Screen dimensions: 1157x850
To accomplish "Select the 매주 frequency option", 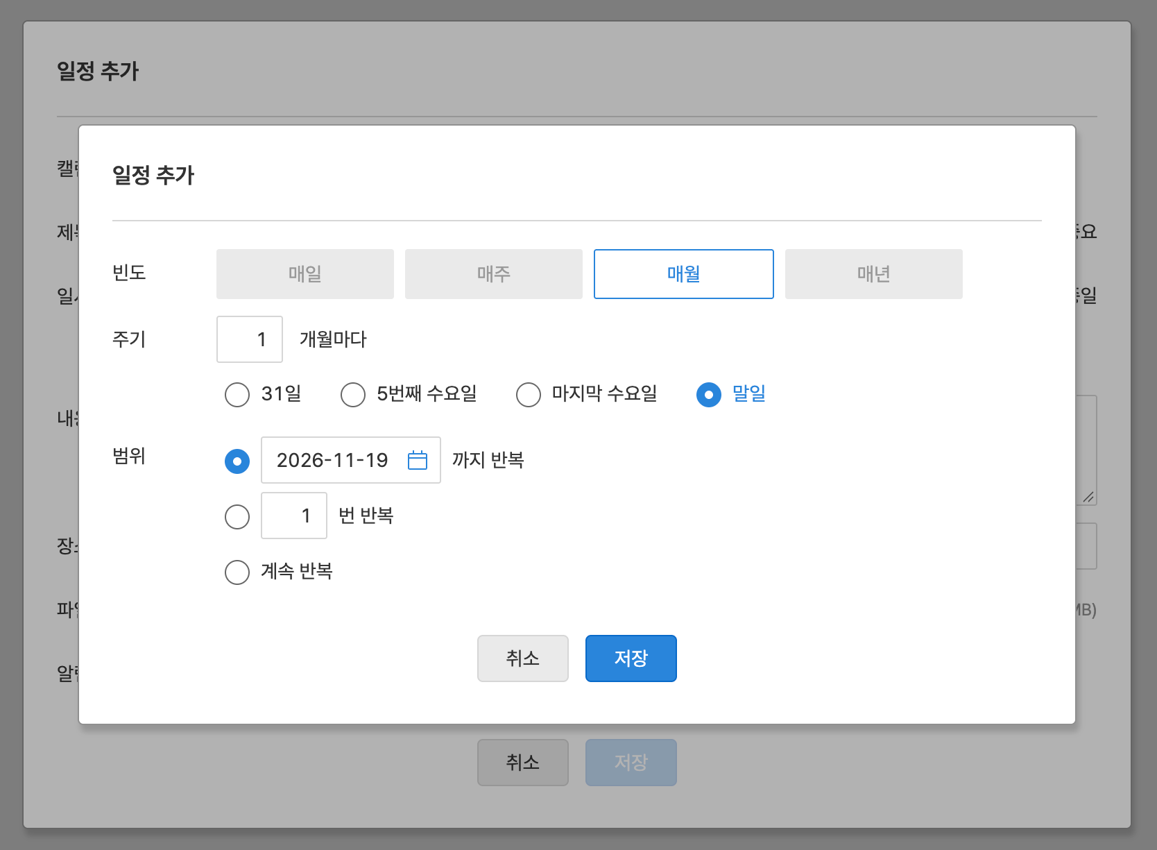I will click(x=494, y=274).
